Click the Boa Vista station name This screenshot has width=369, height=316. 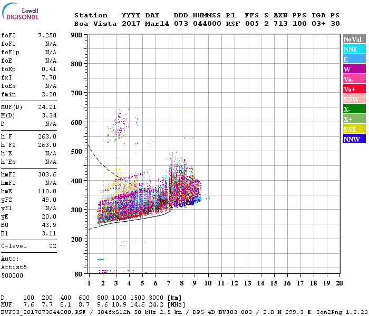click(x=95, y=24)
